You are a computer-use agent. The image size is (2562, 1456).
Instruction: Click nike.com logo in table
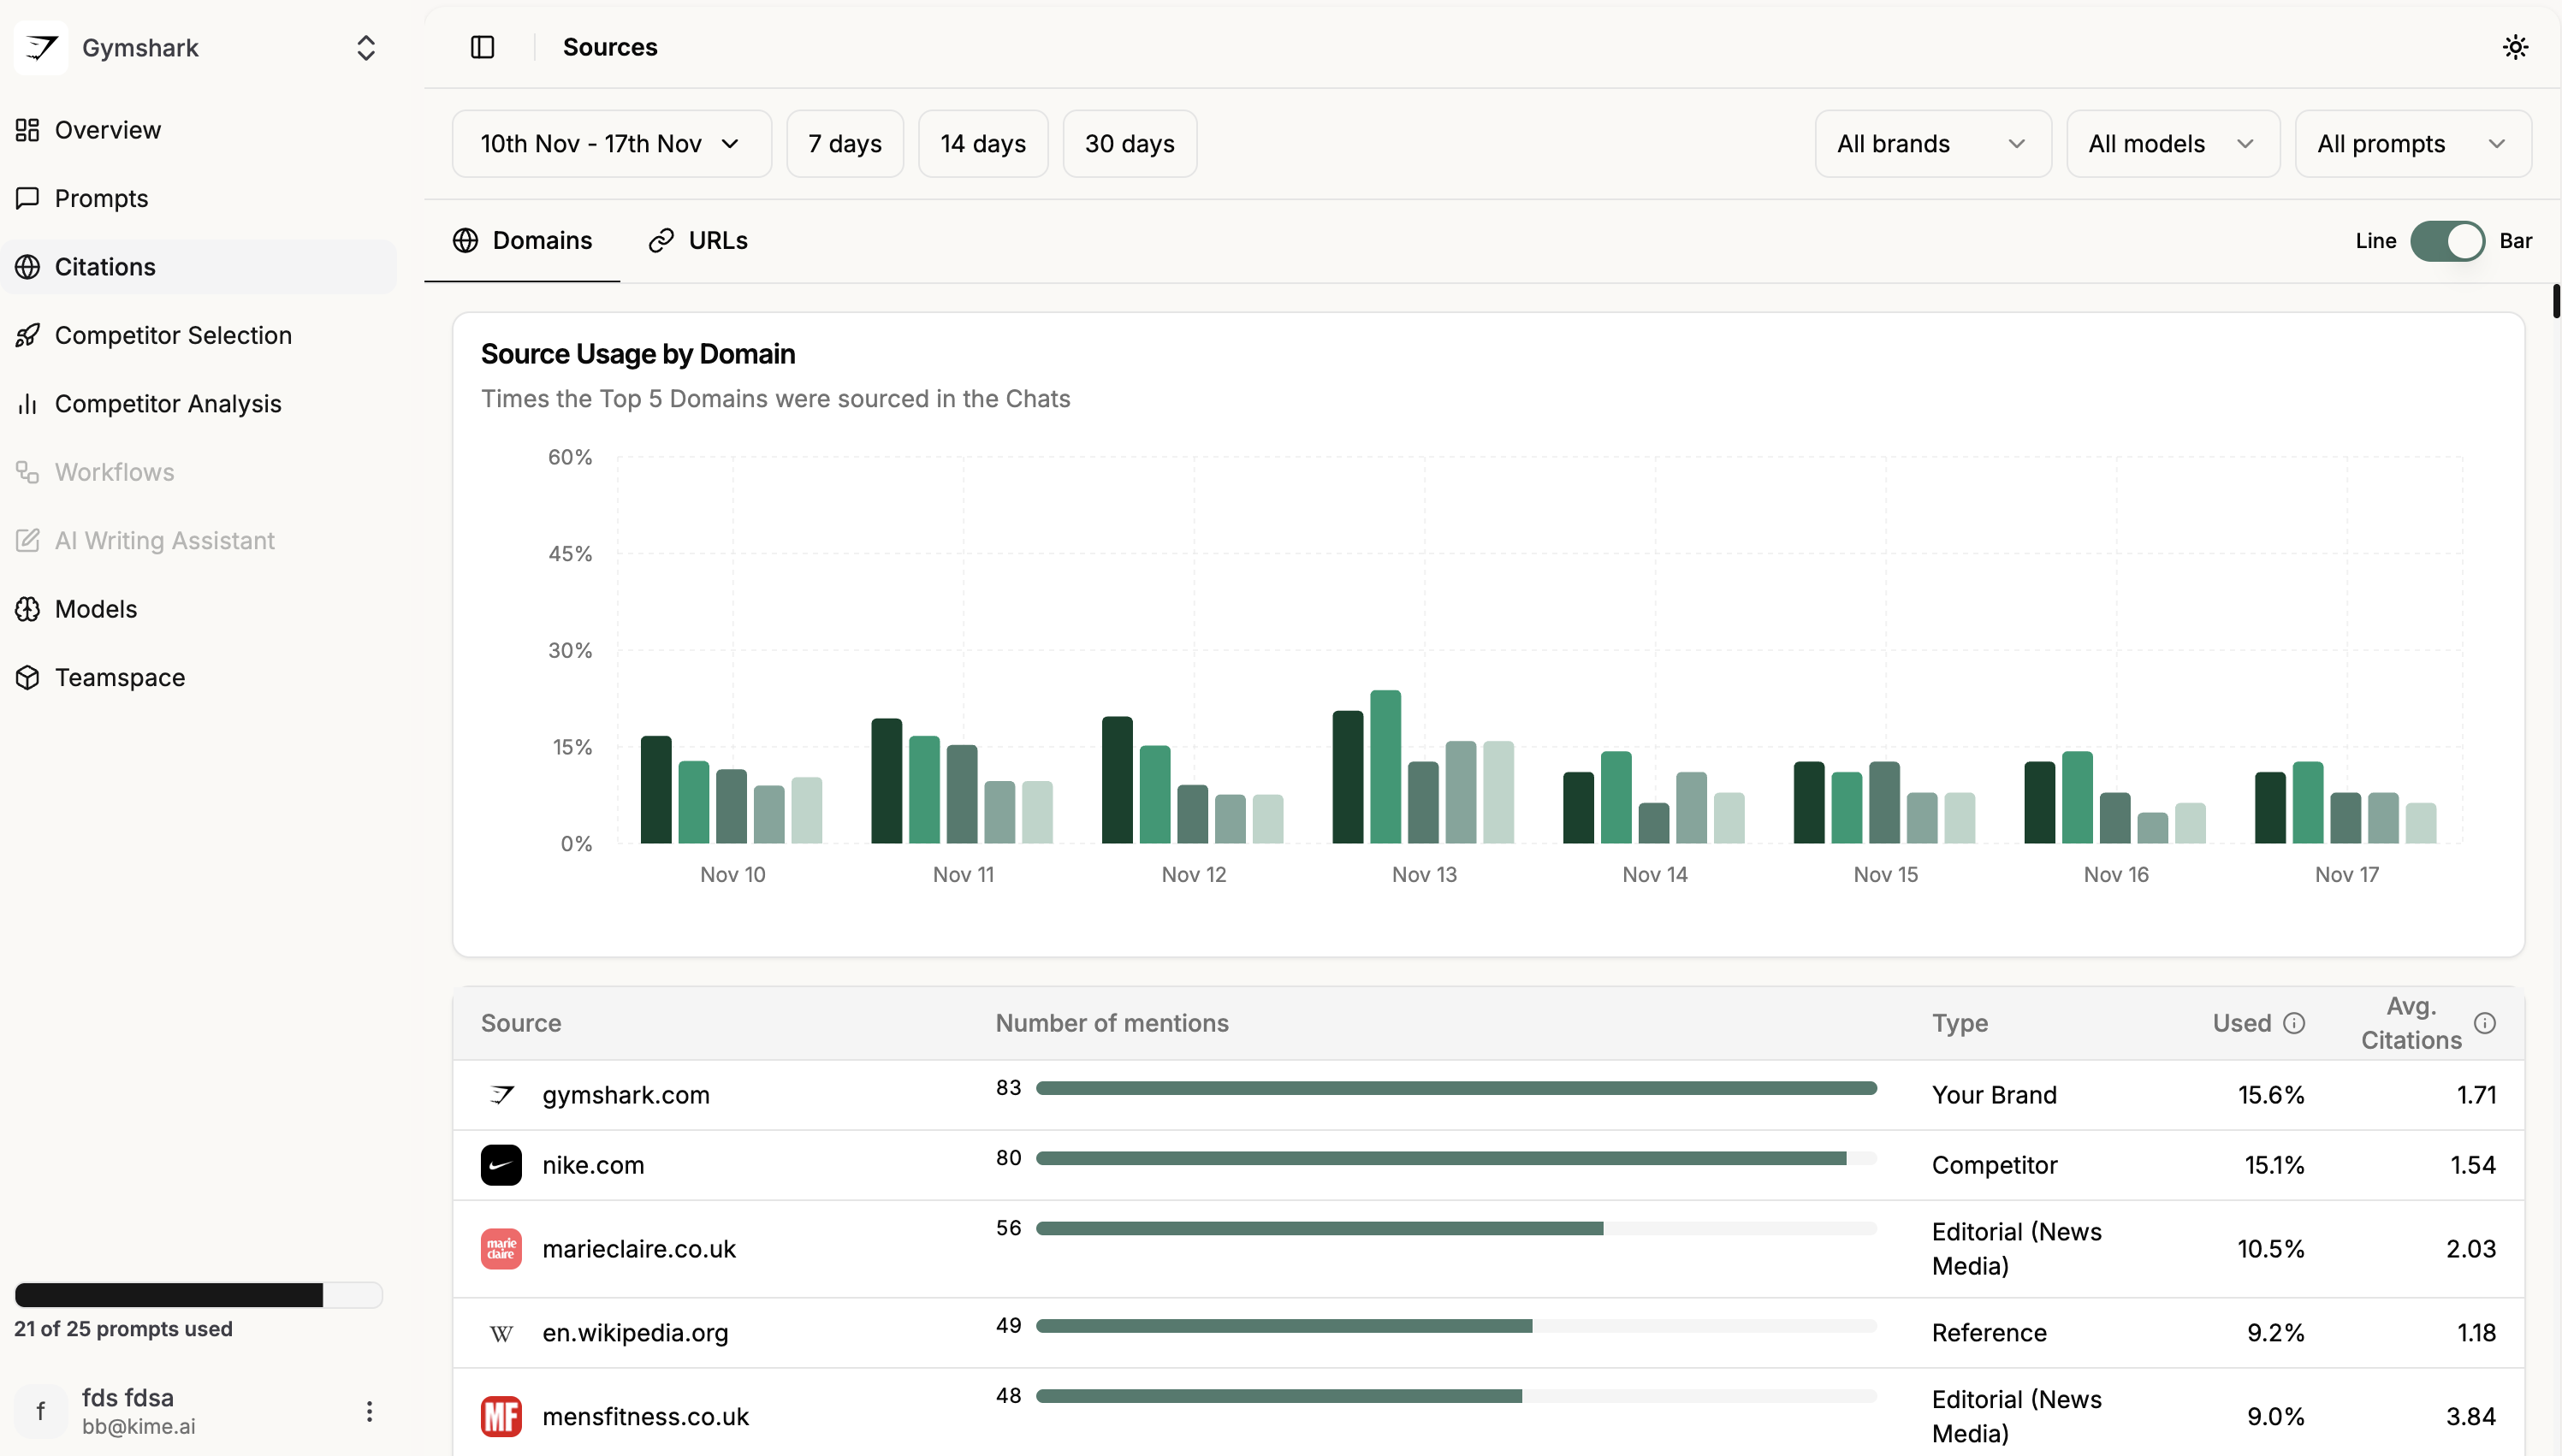[501, 1165]
